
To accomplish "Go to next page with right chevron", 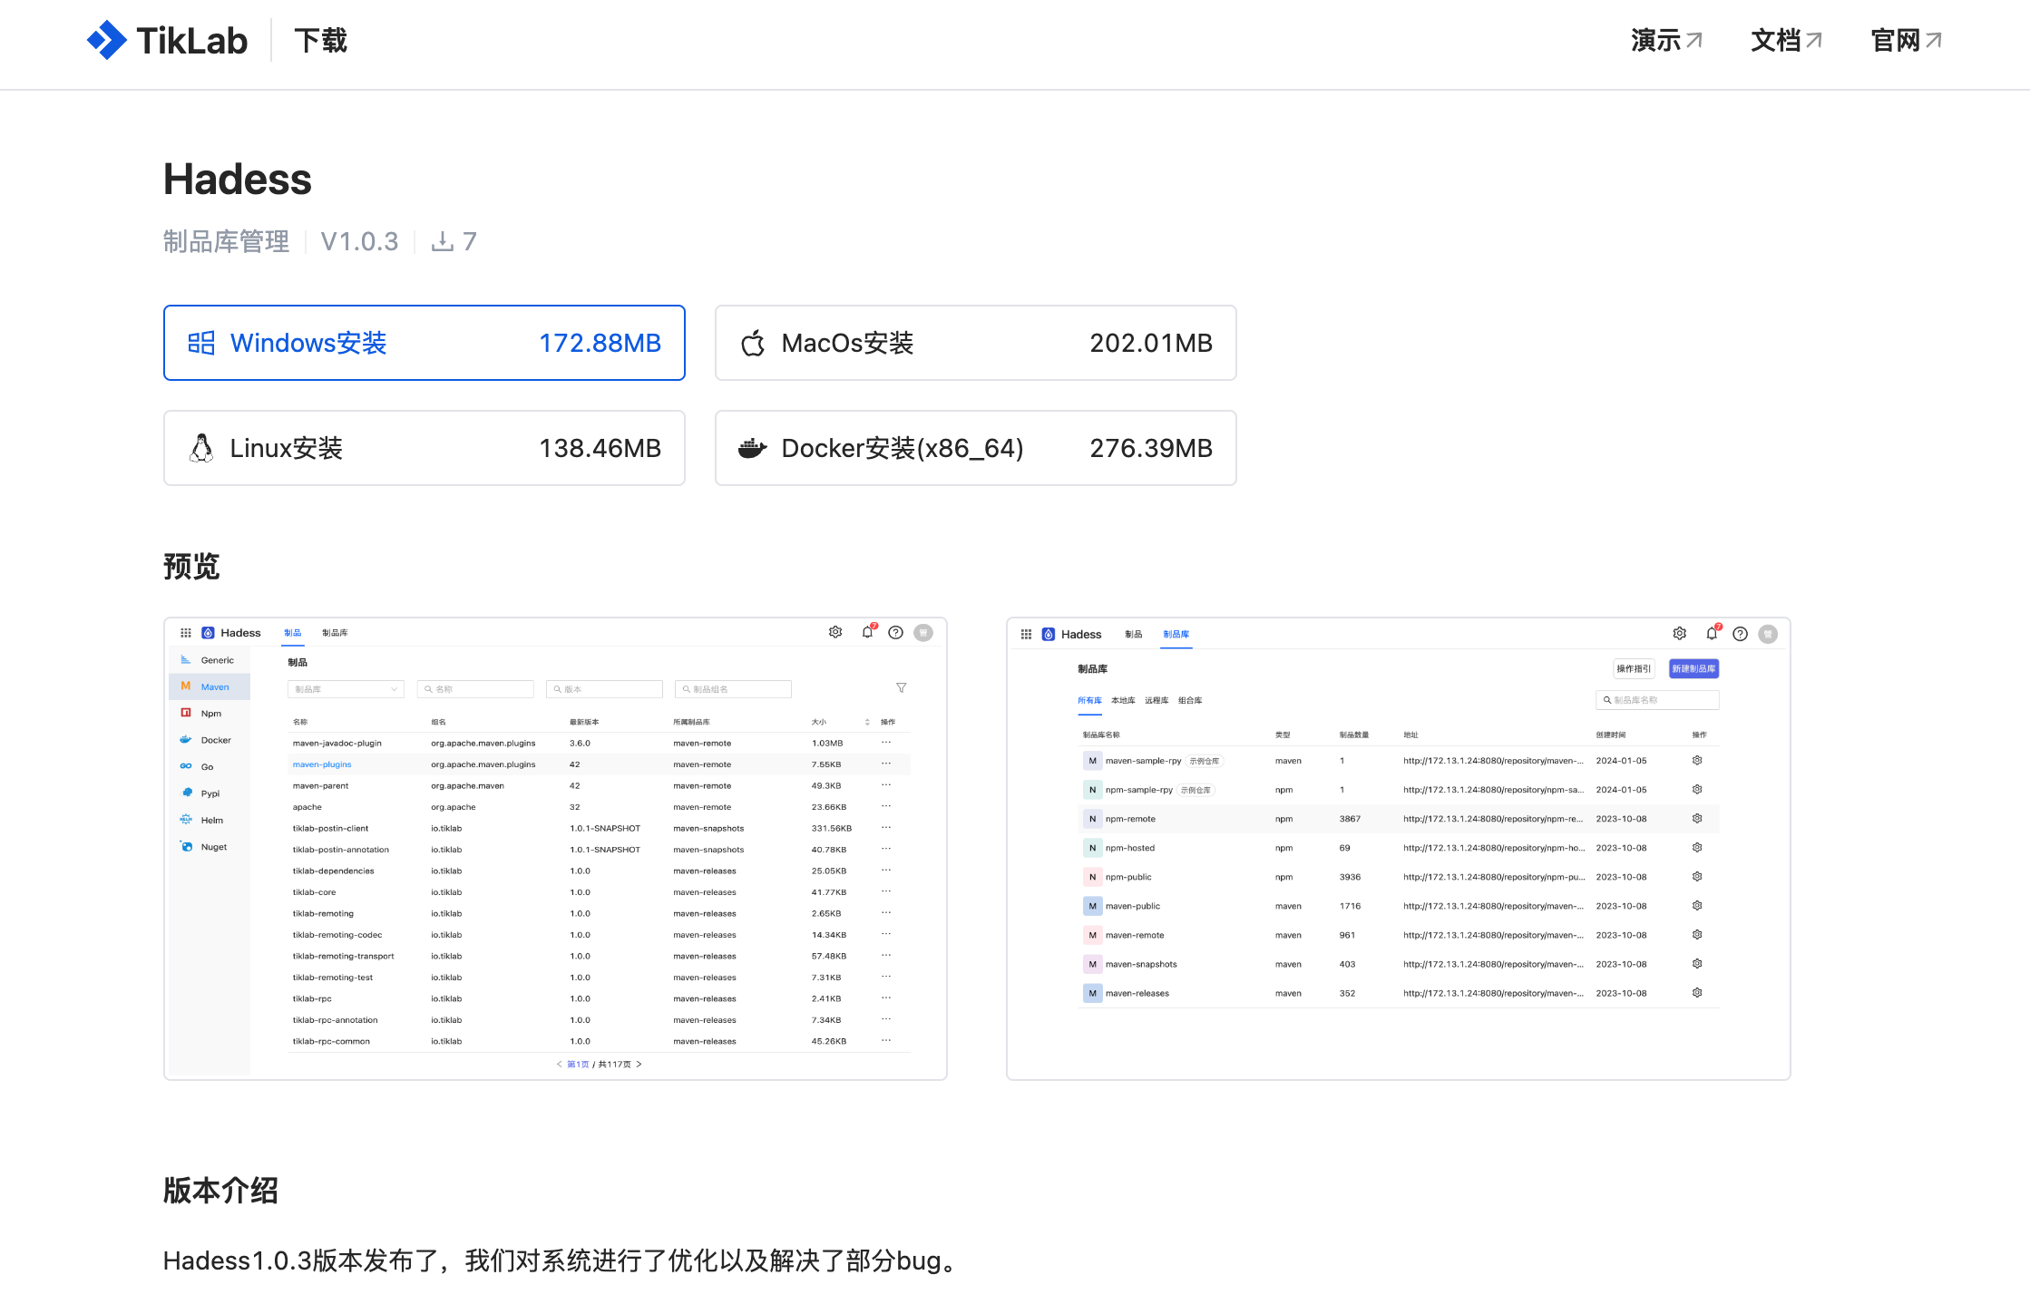I will (639, 1064).
